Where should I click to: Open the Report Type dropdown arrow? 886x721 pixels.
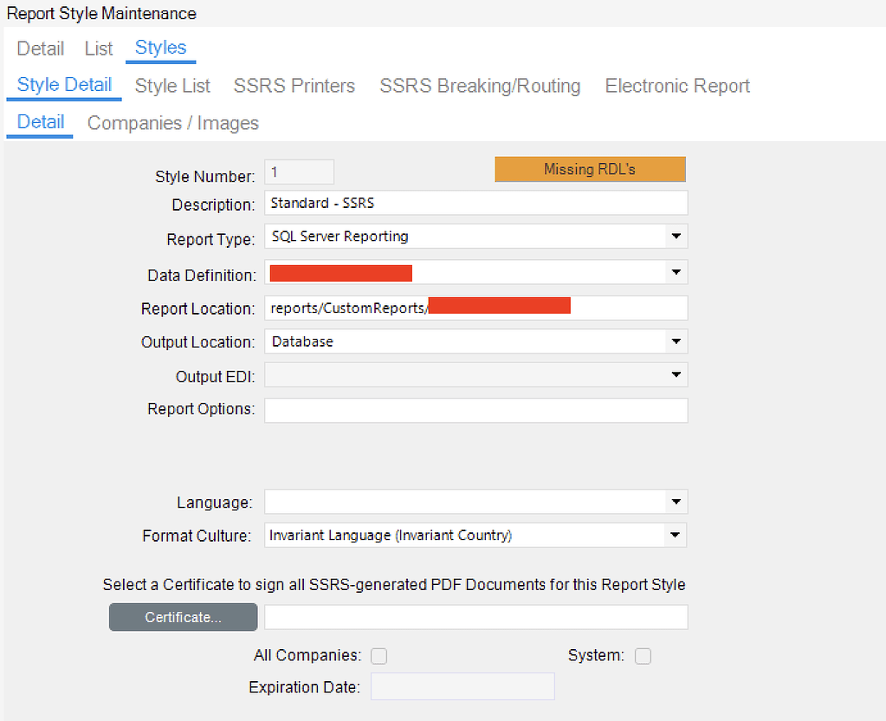[x=676, y=236]
